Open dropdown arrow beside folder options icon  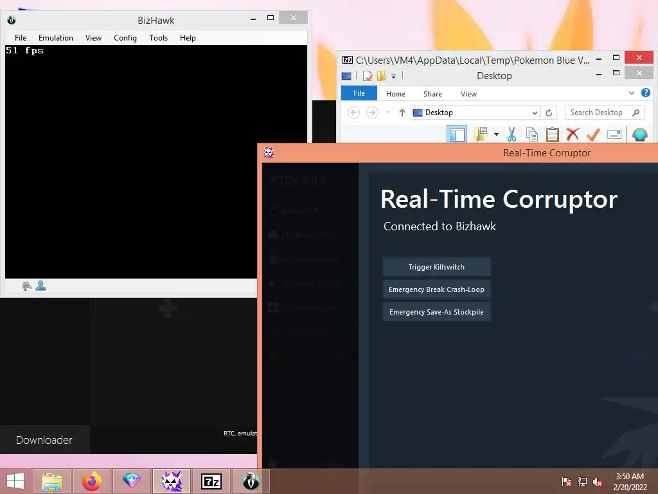point(496,134)
